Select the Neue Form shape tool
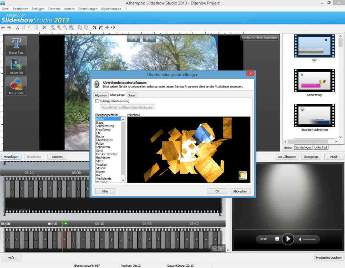This screenshot has width=345, height=268. pyautogui.click(x=16, y=86)
